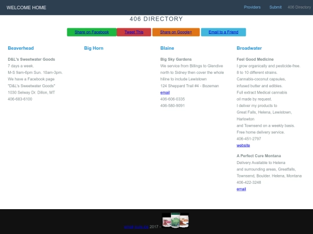Image resolution: width=313 pixels, height=234 pixels.
Task: Click the email link under Big Sky Gardens
Action: point(165,92)
